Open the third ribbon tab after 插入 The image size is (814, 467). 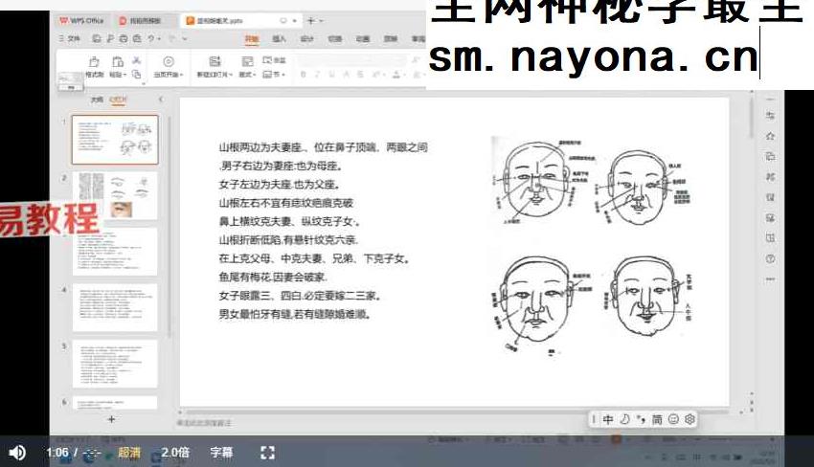[x=306, y=39]
